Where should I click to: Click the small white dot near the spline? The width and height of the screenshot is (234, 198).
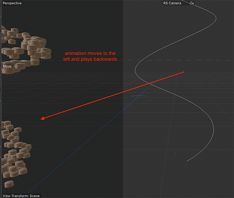pos(175,154)
